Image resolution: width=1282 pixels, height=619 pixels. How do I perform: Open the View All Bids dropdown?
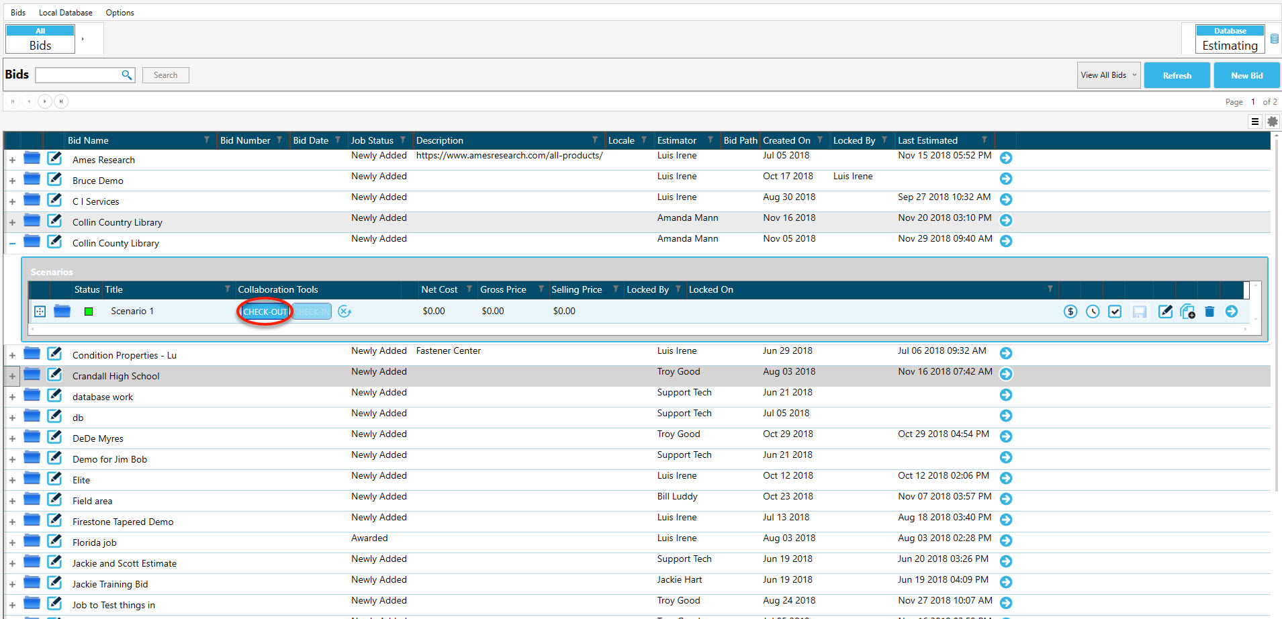[1109, 75]
